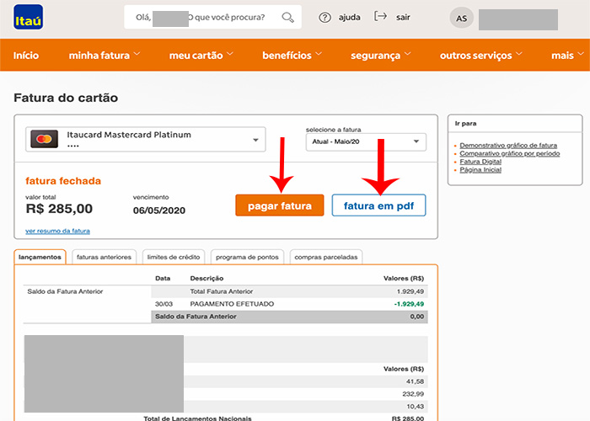Switch to the faturas anteriores tab
Viewport: 590px width, 421px height.
104,257
